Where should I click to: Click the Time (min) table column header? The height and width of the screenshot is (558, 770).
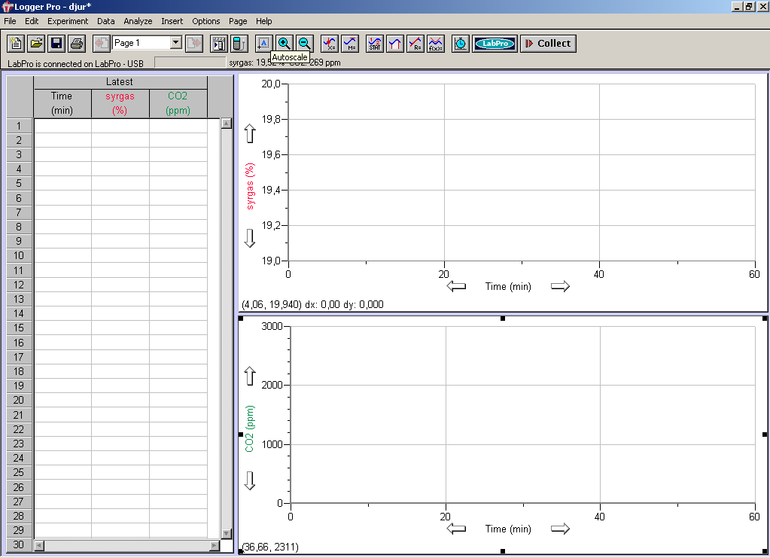(x=62, y=103)
